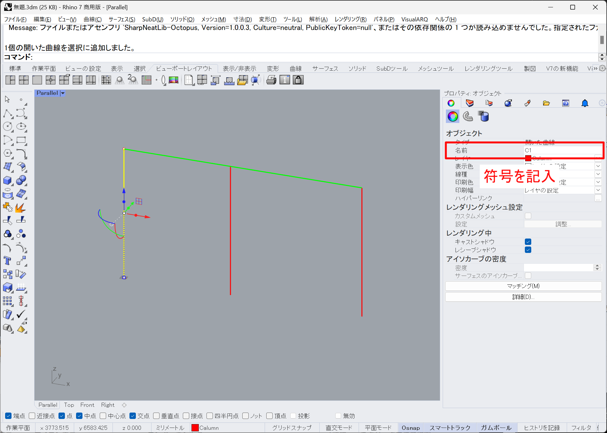This screenshot has height=433, width=607.
Task: Disable the 端点 osnap checkbox
Action: pos(9,416)
